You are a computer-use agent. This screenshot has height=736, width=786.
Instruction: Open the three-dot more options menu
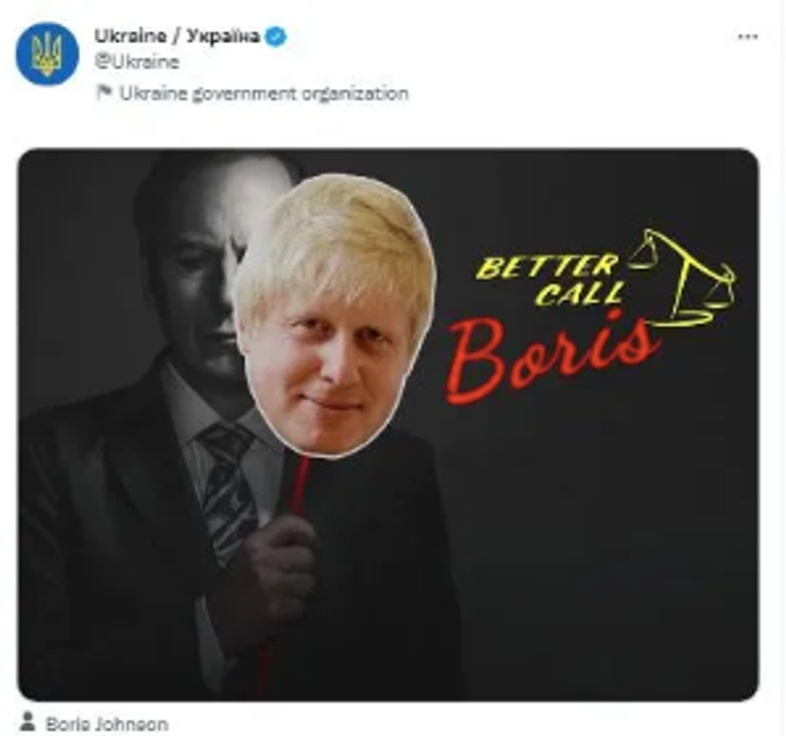coord(748,37)
